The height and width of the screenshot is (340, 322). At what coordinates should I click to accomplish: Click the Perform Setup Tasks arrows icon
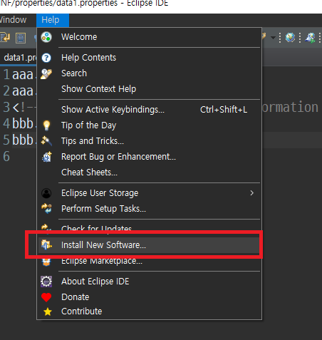pos(46,209)
